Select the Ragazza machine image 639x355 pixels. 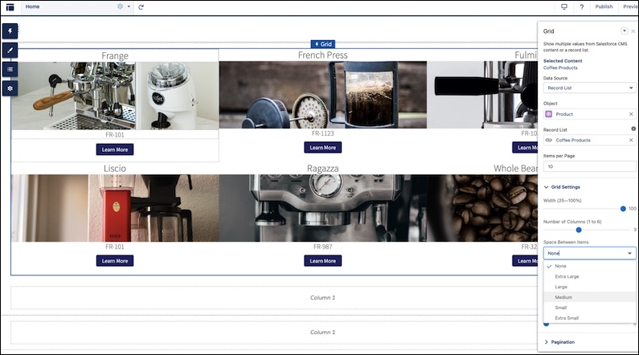click(323, 208)
